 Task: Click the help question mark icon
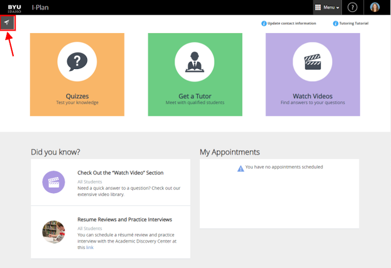(x=352, y=7)
